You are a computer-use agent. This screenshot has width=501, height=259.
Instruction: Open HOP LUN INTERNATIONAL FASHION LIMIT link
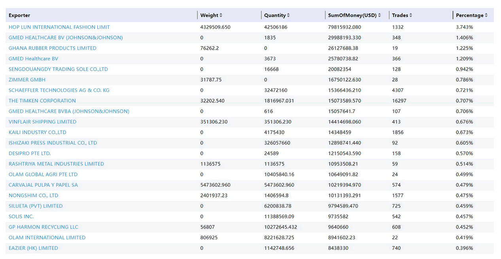click(x=59, y=27)
